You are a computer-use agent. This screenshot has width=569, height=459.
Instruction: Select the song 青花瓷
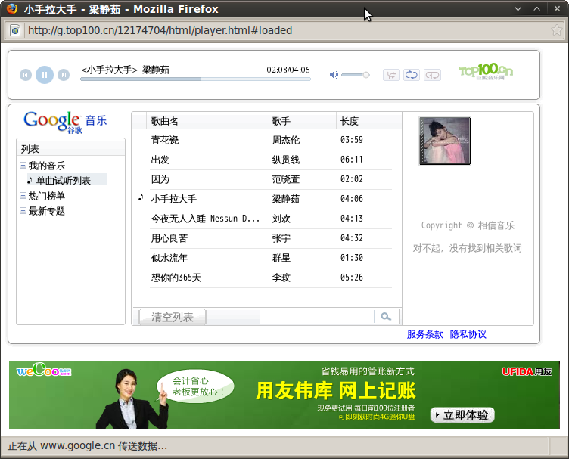165,140
